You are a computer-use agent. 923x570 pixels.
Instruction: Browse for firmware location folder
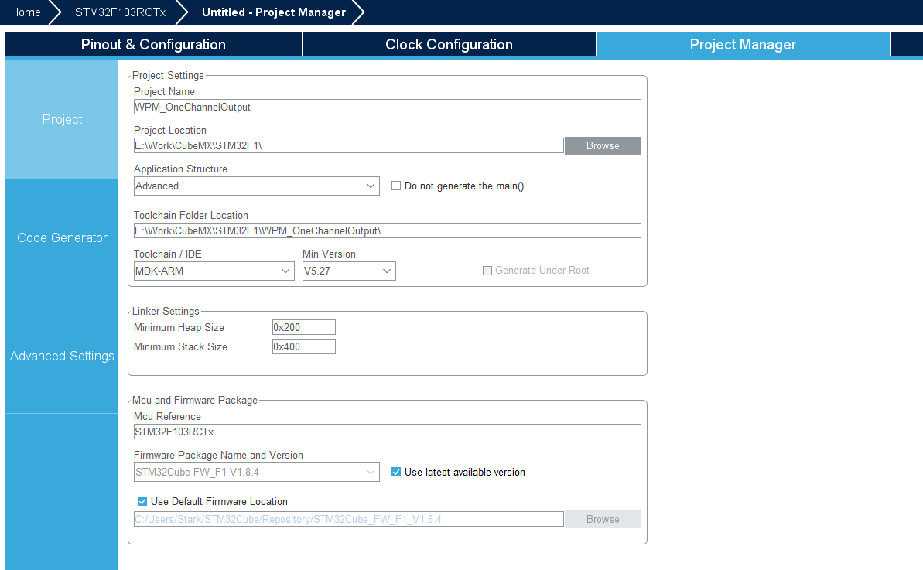pos(603,520)
